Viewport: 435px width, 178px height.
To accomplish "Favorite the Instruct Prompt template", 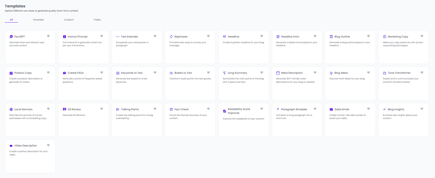I will click(102, 36).
